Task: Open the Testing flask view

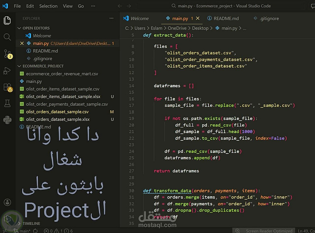Action: pos(7,103)
